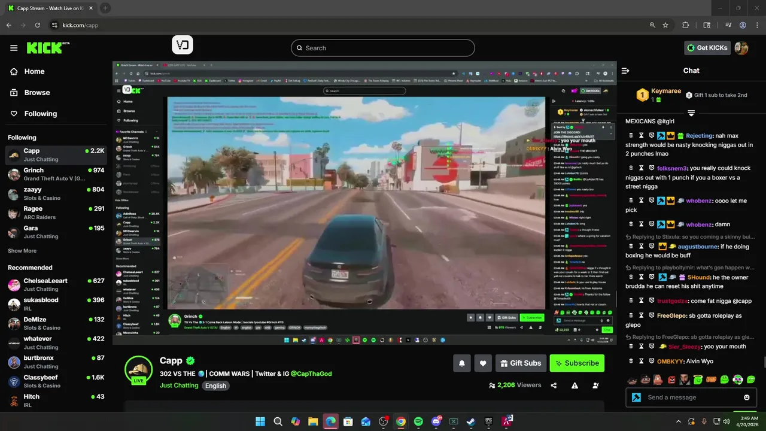Open DeMize Slots & Casino channel
The height and width of the screenshot is (431, 766).
(56, 323)
